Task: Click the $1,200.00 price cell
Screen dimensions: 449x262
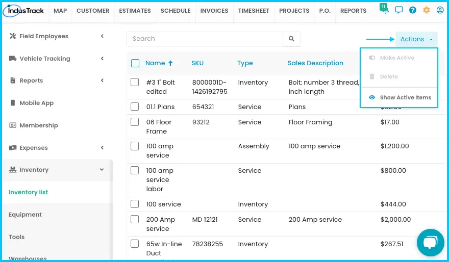Action: click(x=394, y=146)
